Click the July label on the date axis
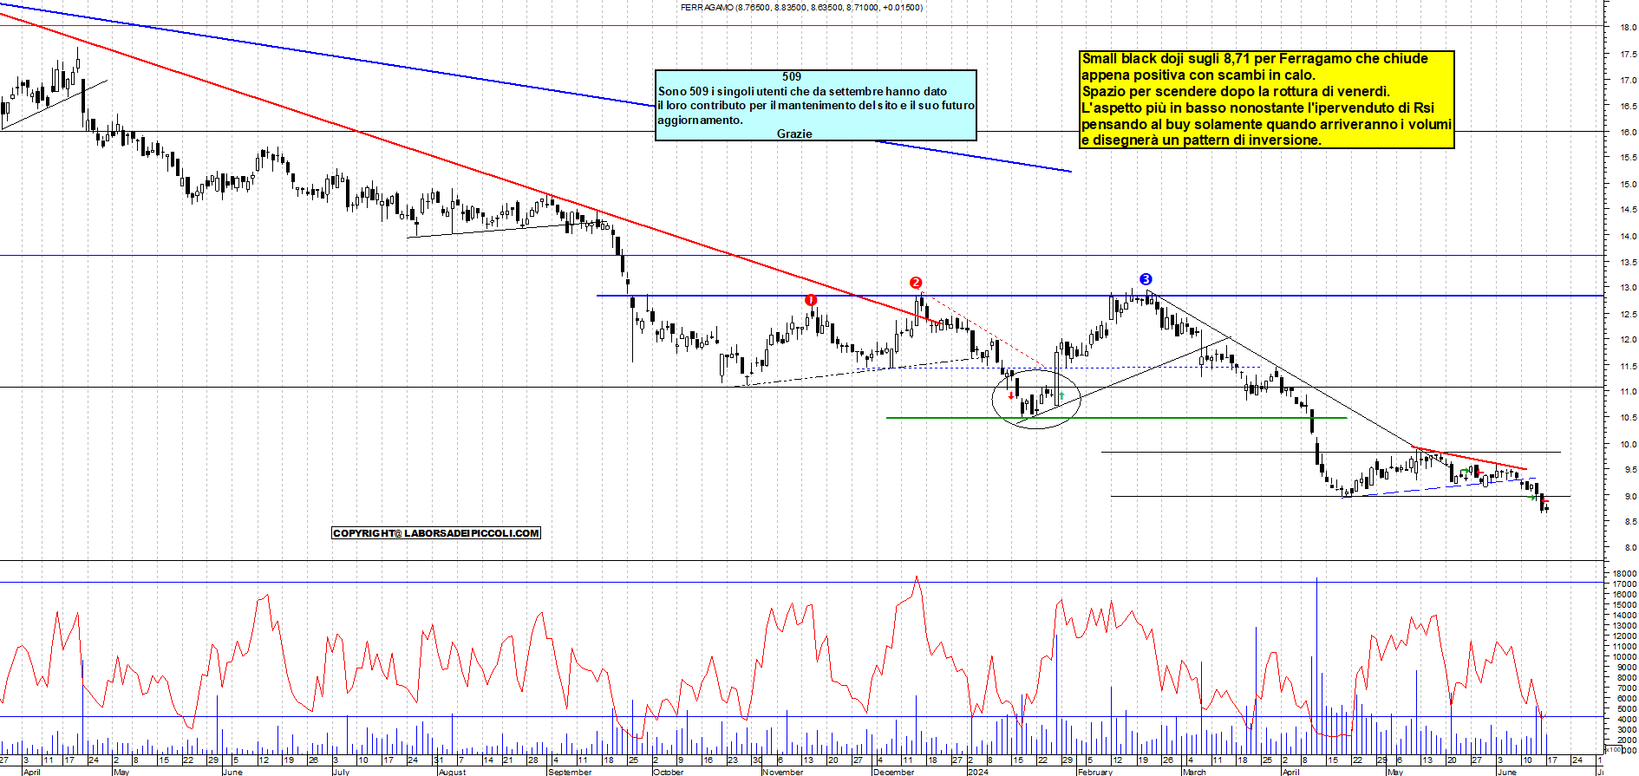The width and height of the screenshot is (1639, 776). pyautogui.click(x=342, y=772)
